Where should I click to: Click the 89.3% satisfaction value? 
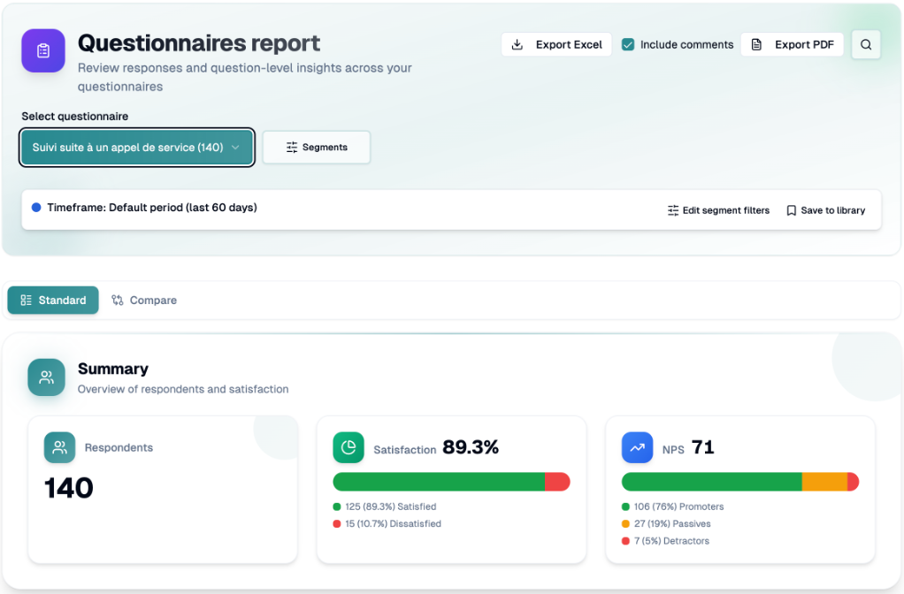471,447
